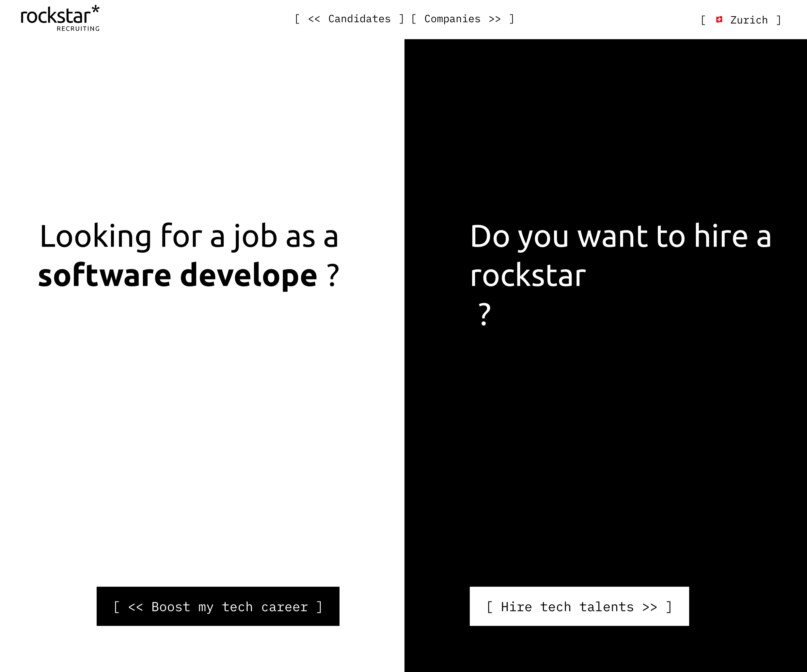The width and height of the screenshot is (807, 672).
Task: Click the left double-arrow beside Candidates
Action: 314,19
